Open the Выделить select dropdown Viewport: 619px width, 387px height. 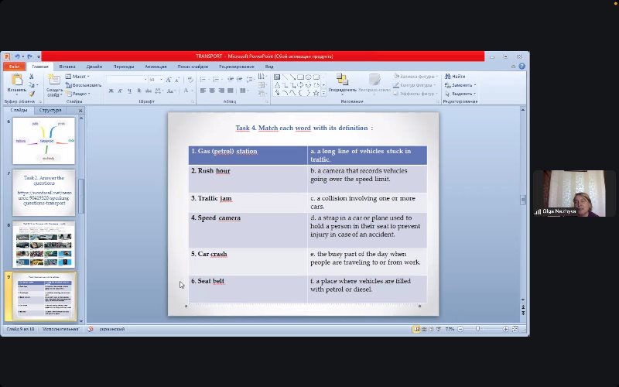pyautogui.click(x=460, y=94)
